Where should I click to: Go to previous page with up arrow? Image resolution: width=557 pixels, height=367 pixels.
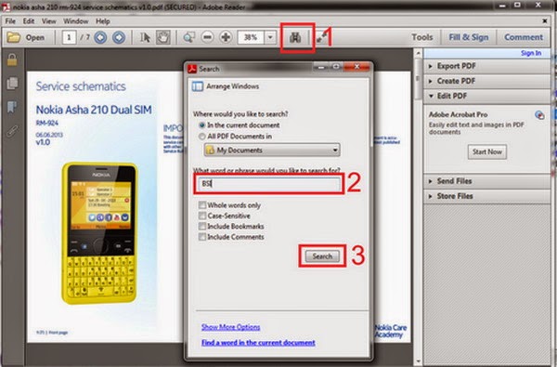pyautogui.click(x=100, y=37)
